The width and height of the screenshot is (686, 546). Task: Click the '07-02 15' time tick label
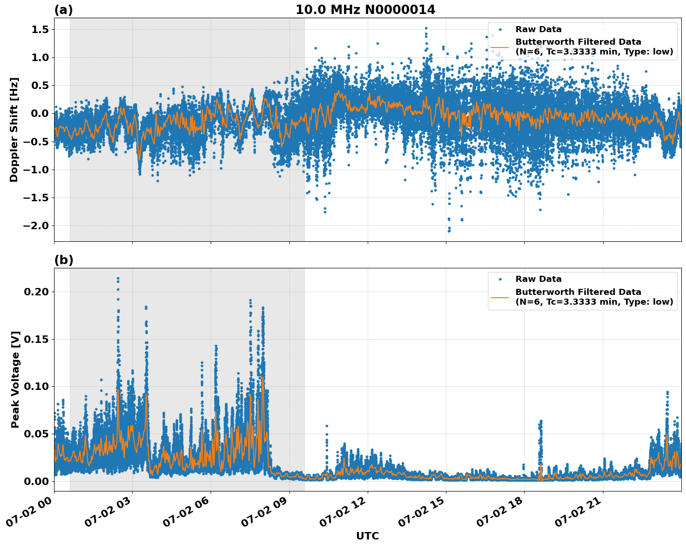[423, 512]
